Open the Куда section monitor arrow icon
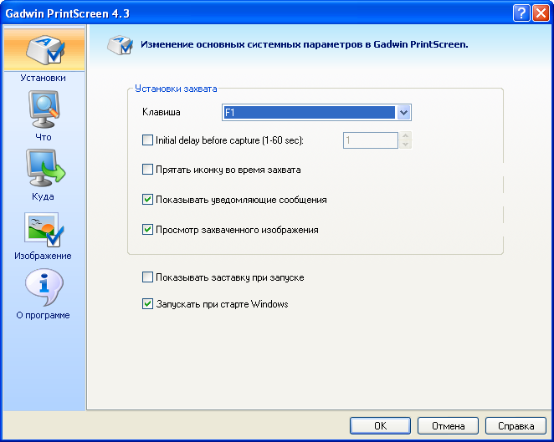This screenshot has width=554, height=442. [x=45, y=168]
